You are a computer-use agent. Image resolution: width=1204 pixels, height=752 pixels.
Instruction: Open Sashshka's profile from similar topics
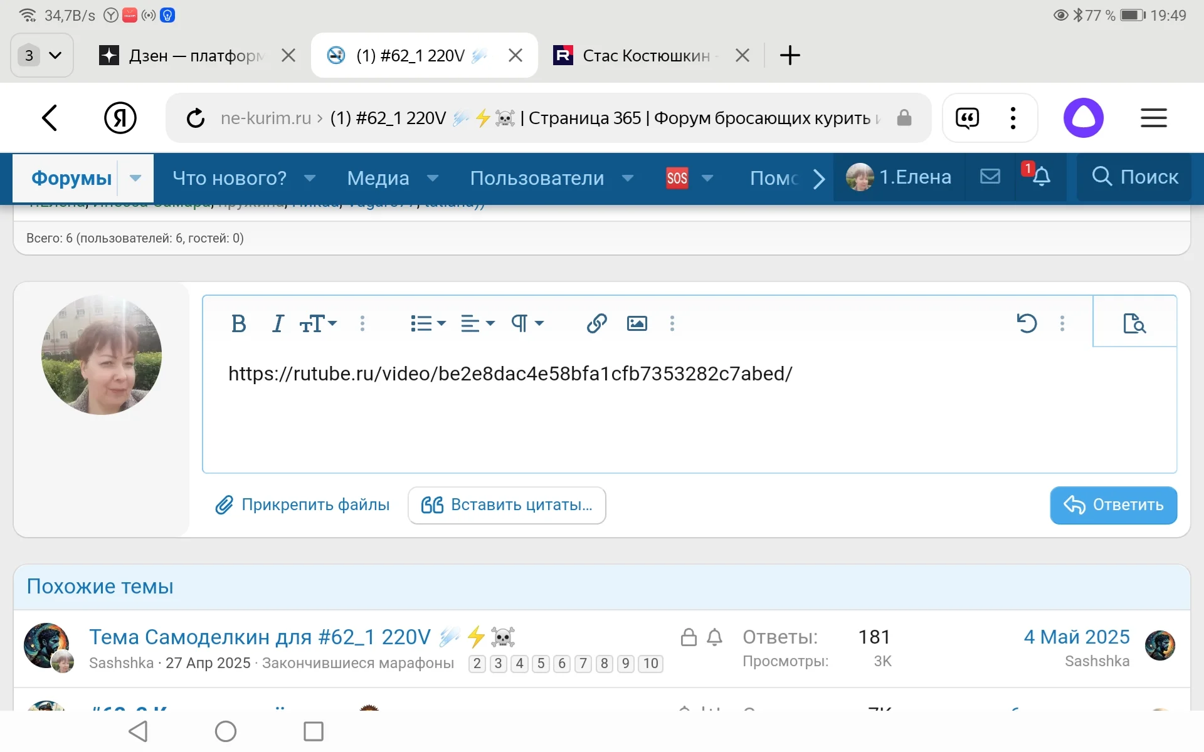coord(121,663)
